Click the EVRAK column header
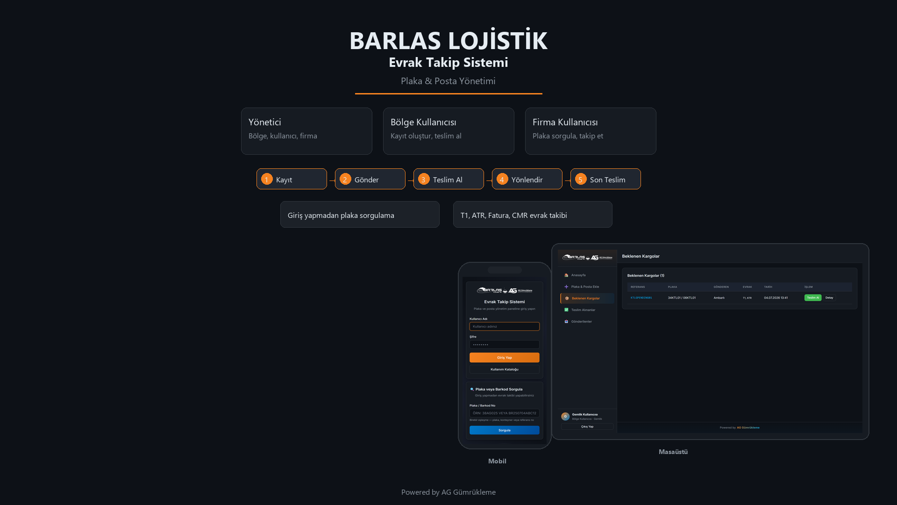897x505 pixels. point(747,287)
